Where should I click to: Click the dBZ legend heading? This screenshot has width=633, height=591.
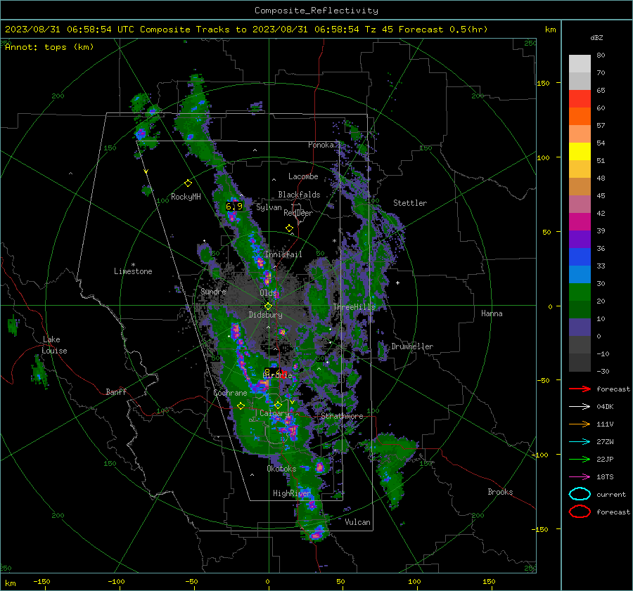(x=596, y=38)
